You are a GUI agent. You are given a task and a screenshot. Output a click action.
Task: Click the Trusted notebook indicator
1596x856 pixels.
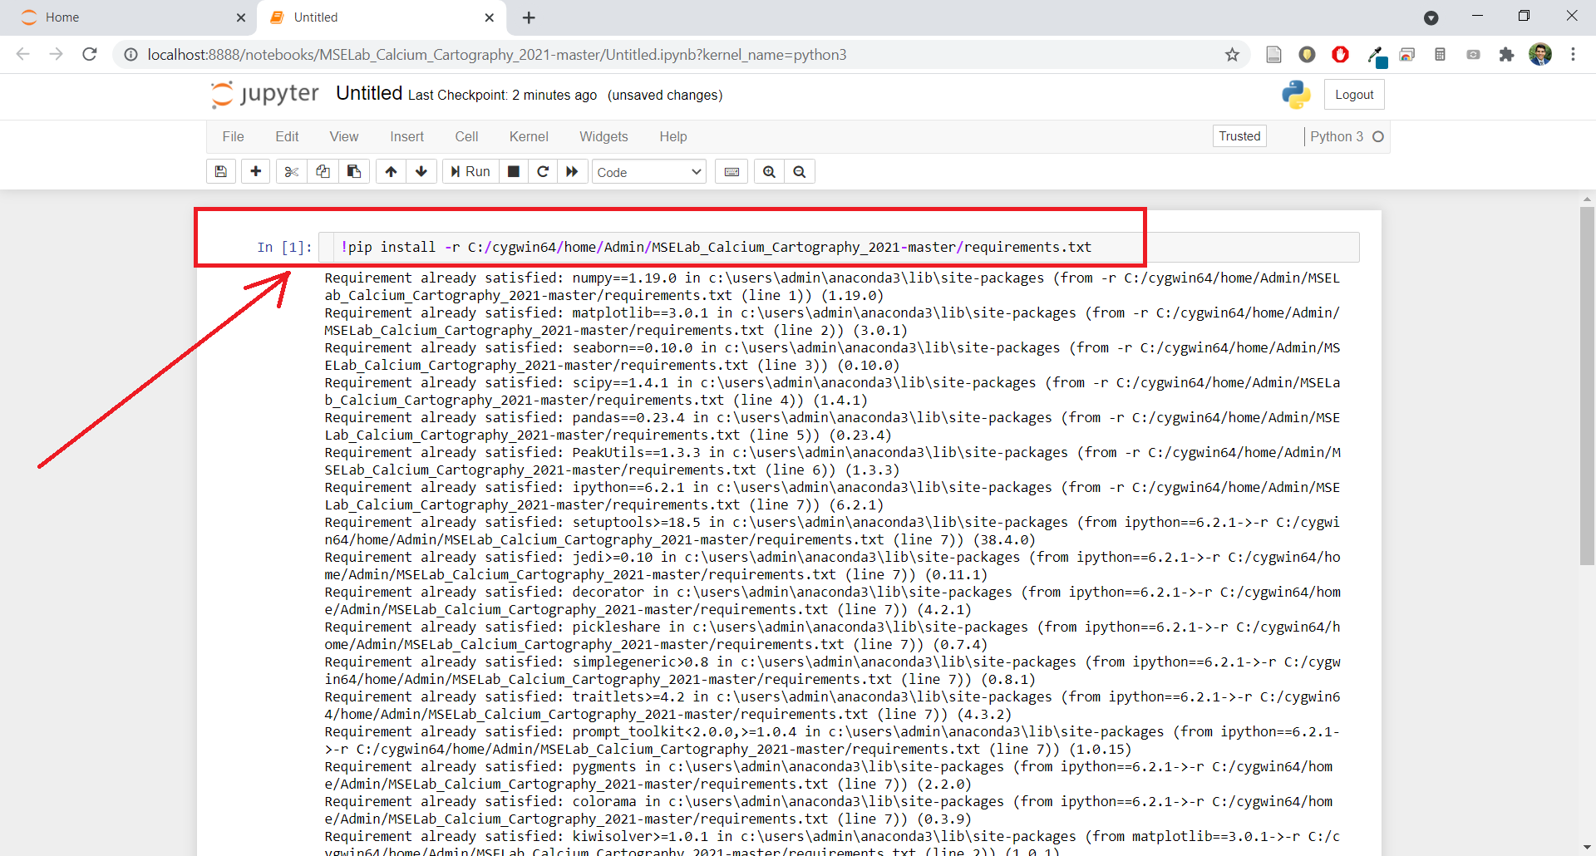(x=1239, y=136)
